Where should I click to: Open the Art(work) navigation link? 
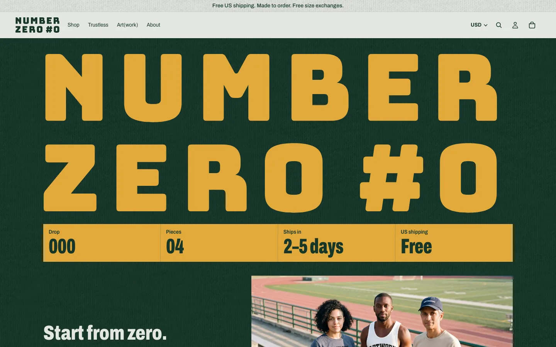[127, 25]
